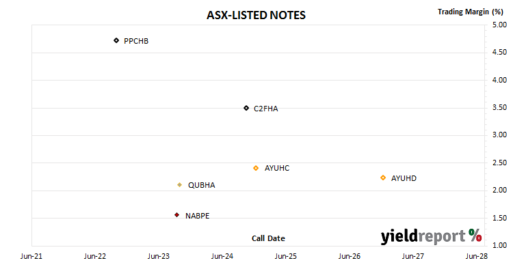Select the C2FHA data label text
The height and width of the screenshot is (267, 513).
266,109
